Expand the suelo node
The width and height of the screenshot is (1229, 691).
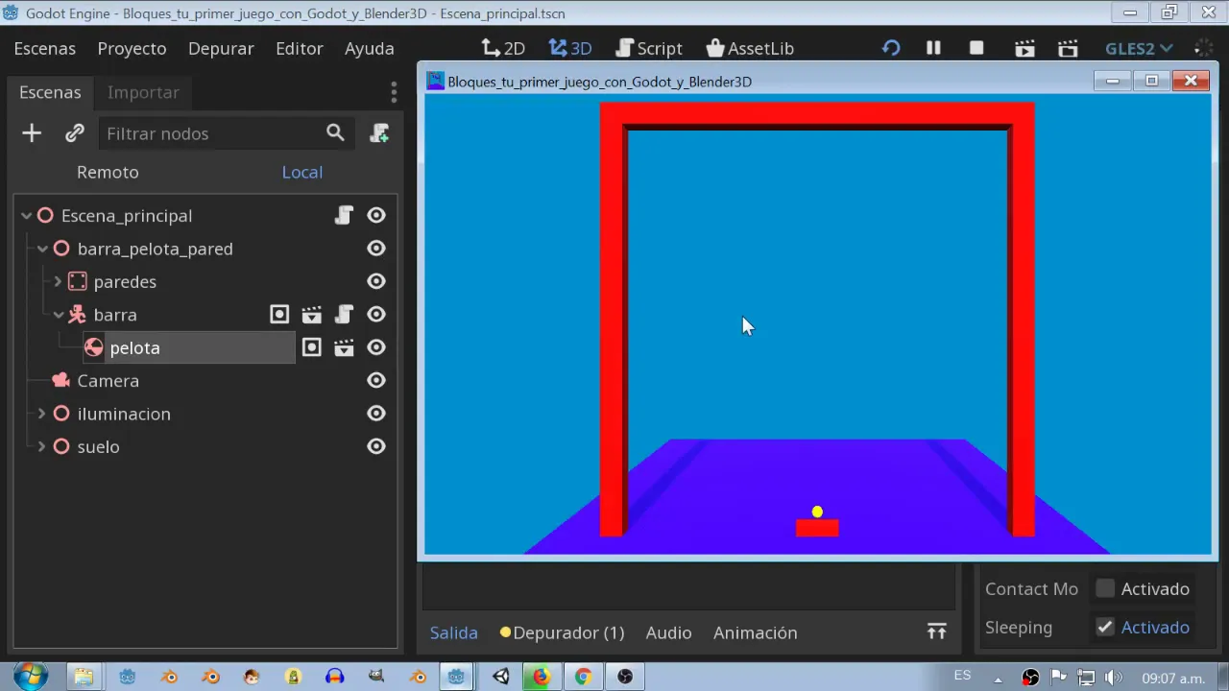pyautogui.click(x=41, y=446)
